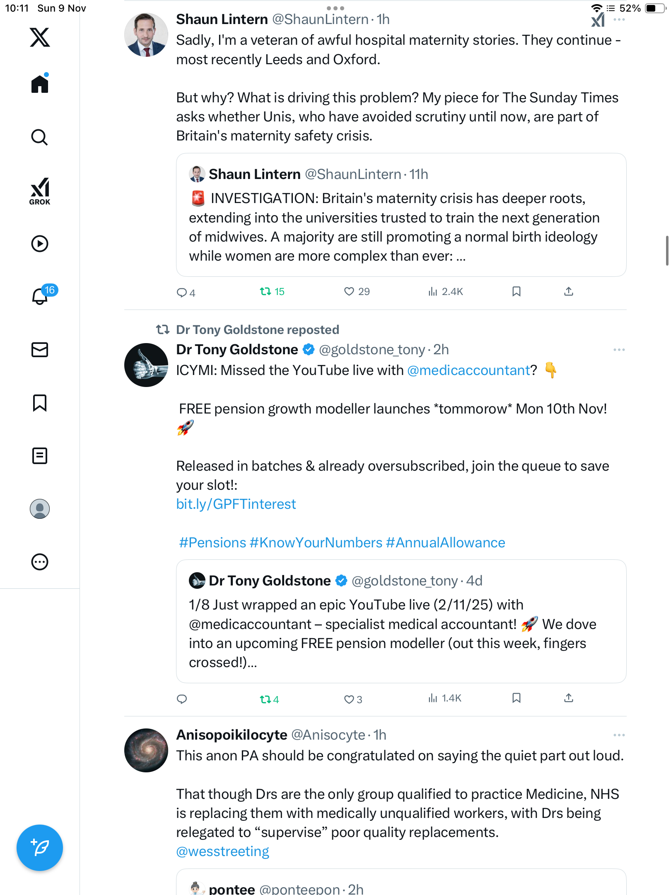Open sidebar Bookmarks page

(40, 403)
